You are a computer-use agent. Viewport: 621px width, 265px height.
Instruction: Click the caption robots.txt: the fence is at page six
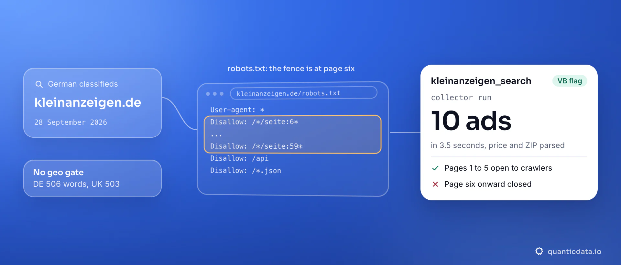[291, 69]
